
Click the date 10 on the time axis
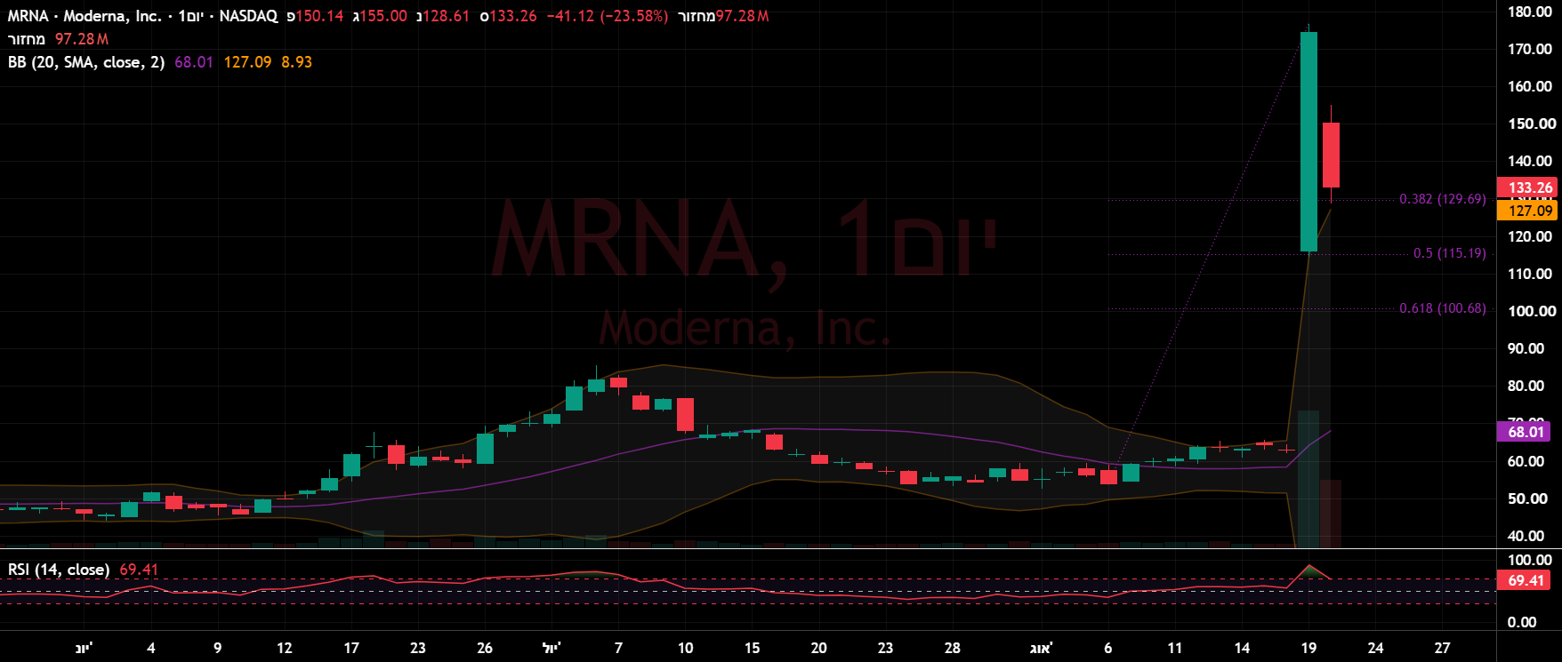coord(685,648)
